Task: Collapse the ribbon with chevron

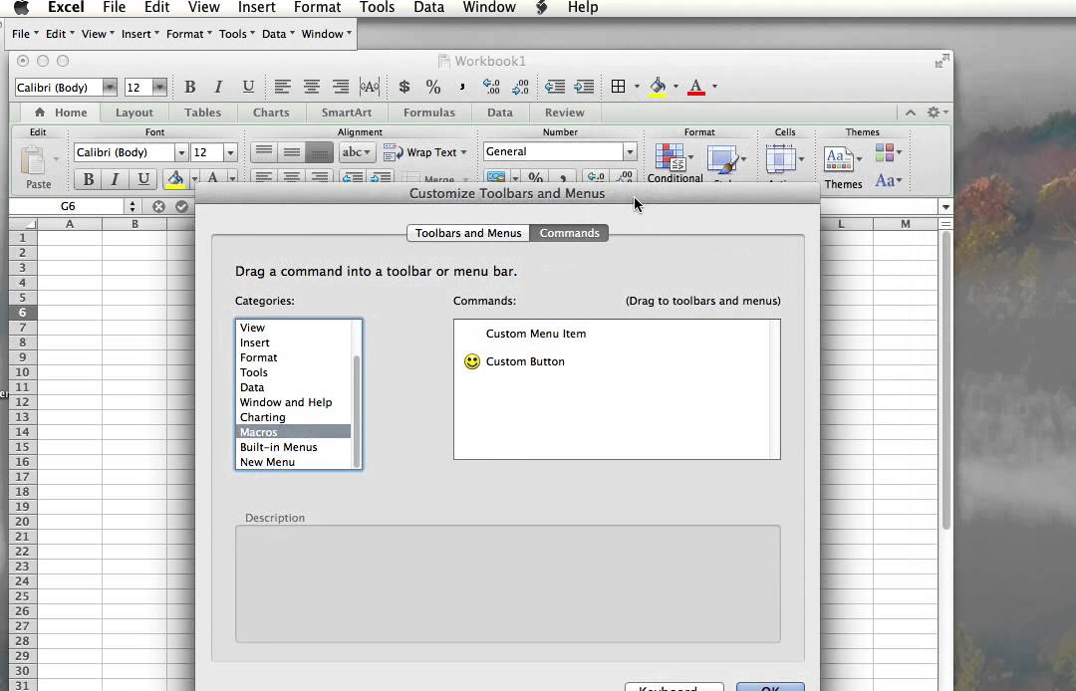Action: tap(911, 113)
